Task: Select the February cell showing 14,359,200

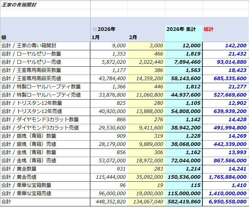Action: pos(149,79)
